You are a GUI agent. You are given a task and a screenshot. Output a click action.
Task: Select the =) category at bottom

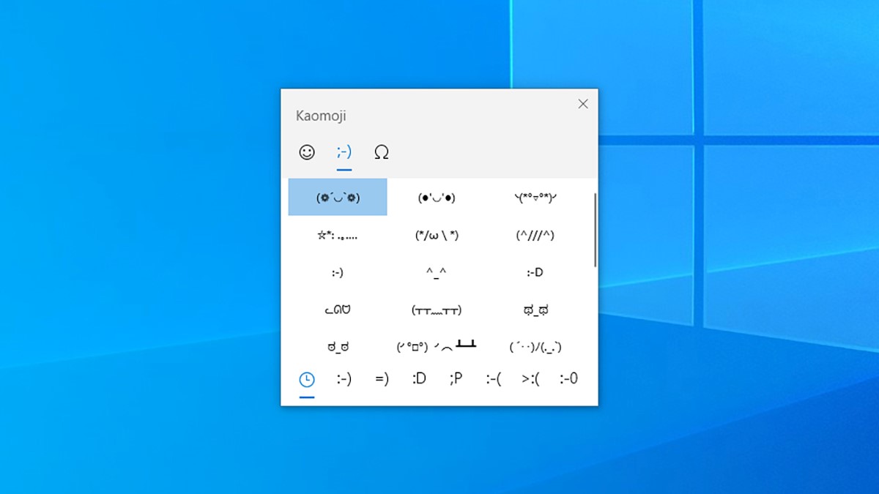click(x=382, y=379)
